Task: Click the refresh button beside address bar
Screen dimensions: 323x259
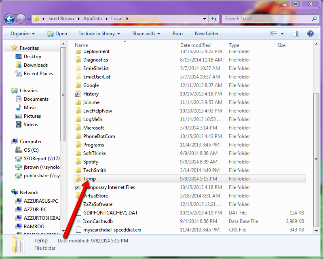Action: pyautogui.click(x=214, y=19)
